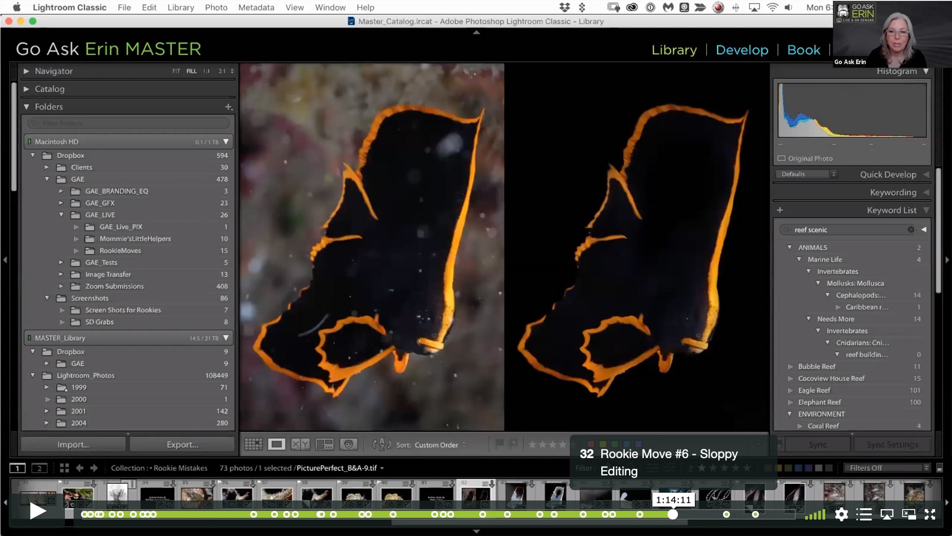Open the Macintosh HD volume dropdown
Image resolution: width=952 pixels, height=536 pixels.
click(226, 142)
